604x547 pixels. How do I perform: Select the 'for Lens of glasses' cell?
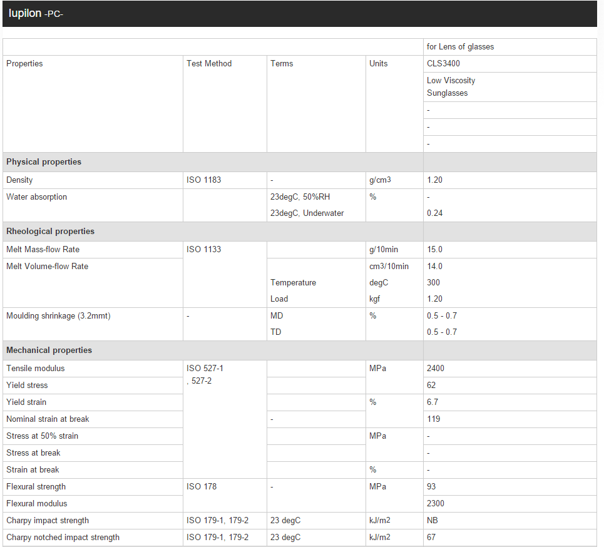pyautogui.click(x=510, y=47)
